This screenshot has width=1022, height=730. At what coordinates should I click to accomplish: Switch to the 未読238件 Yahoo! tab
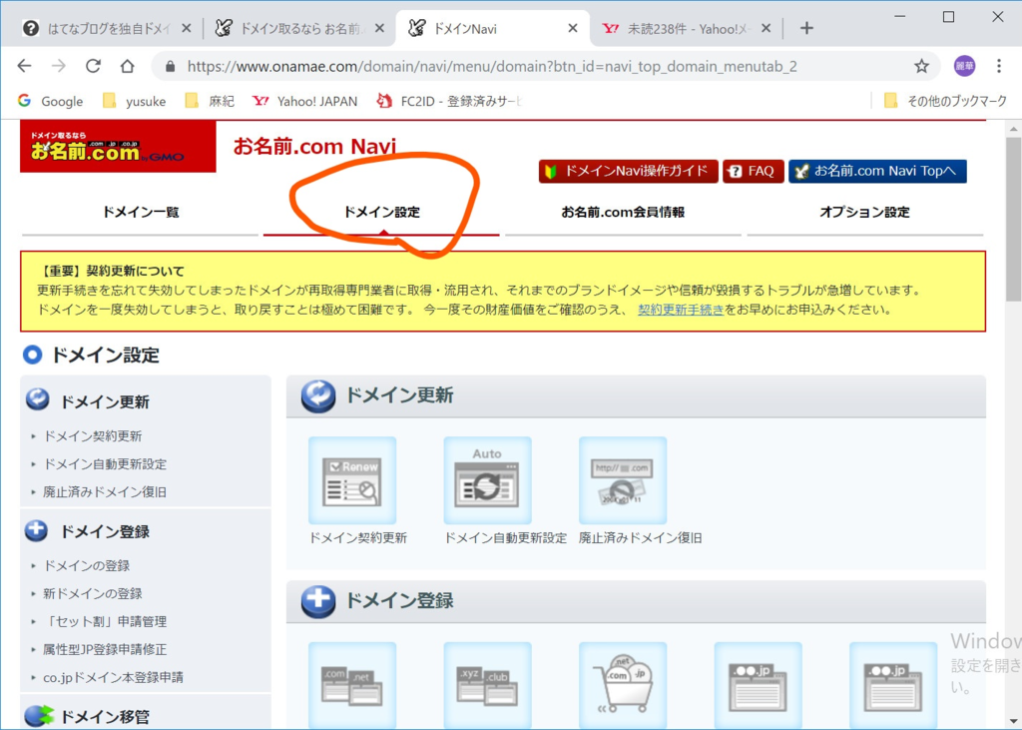click(x=687, y=28)
